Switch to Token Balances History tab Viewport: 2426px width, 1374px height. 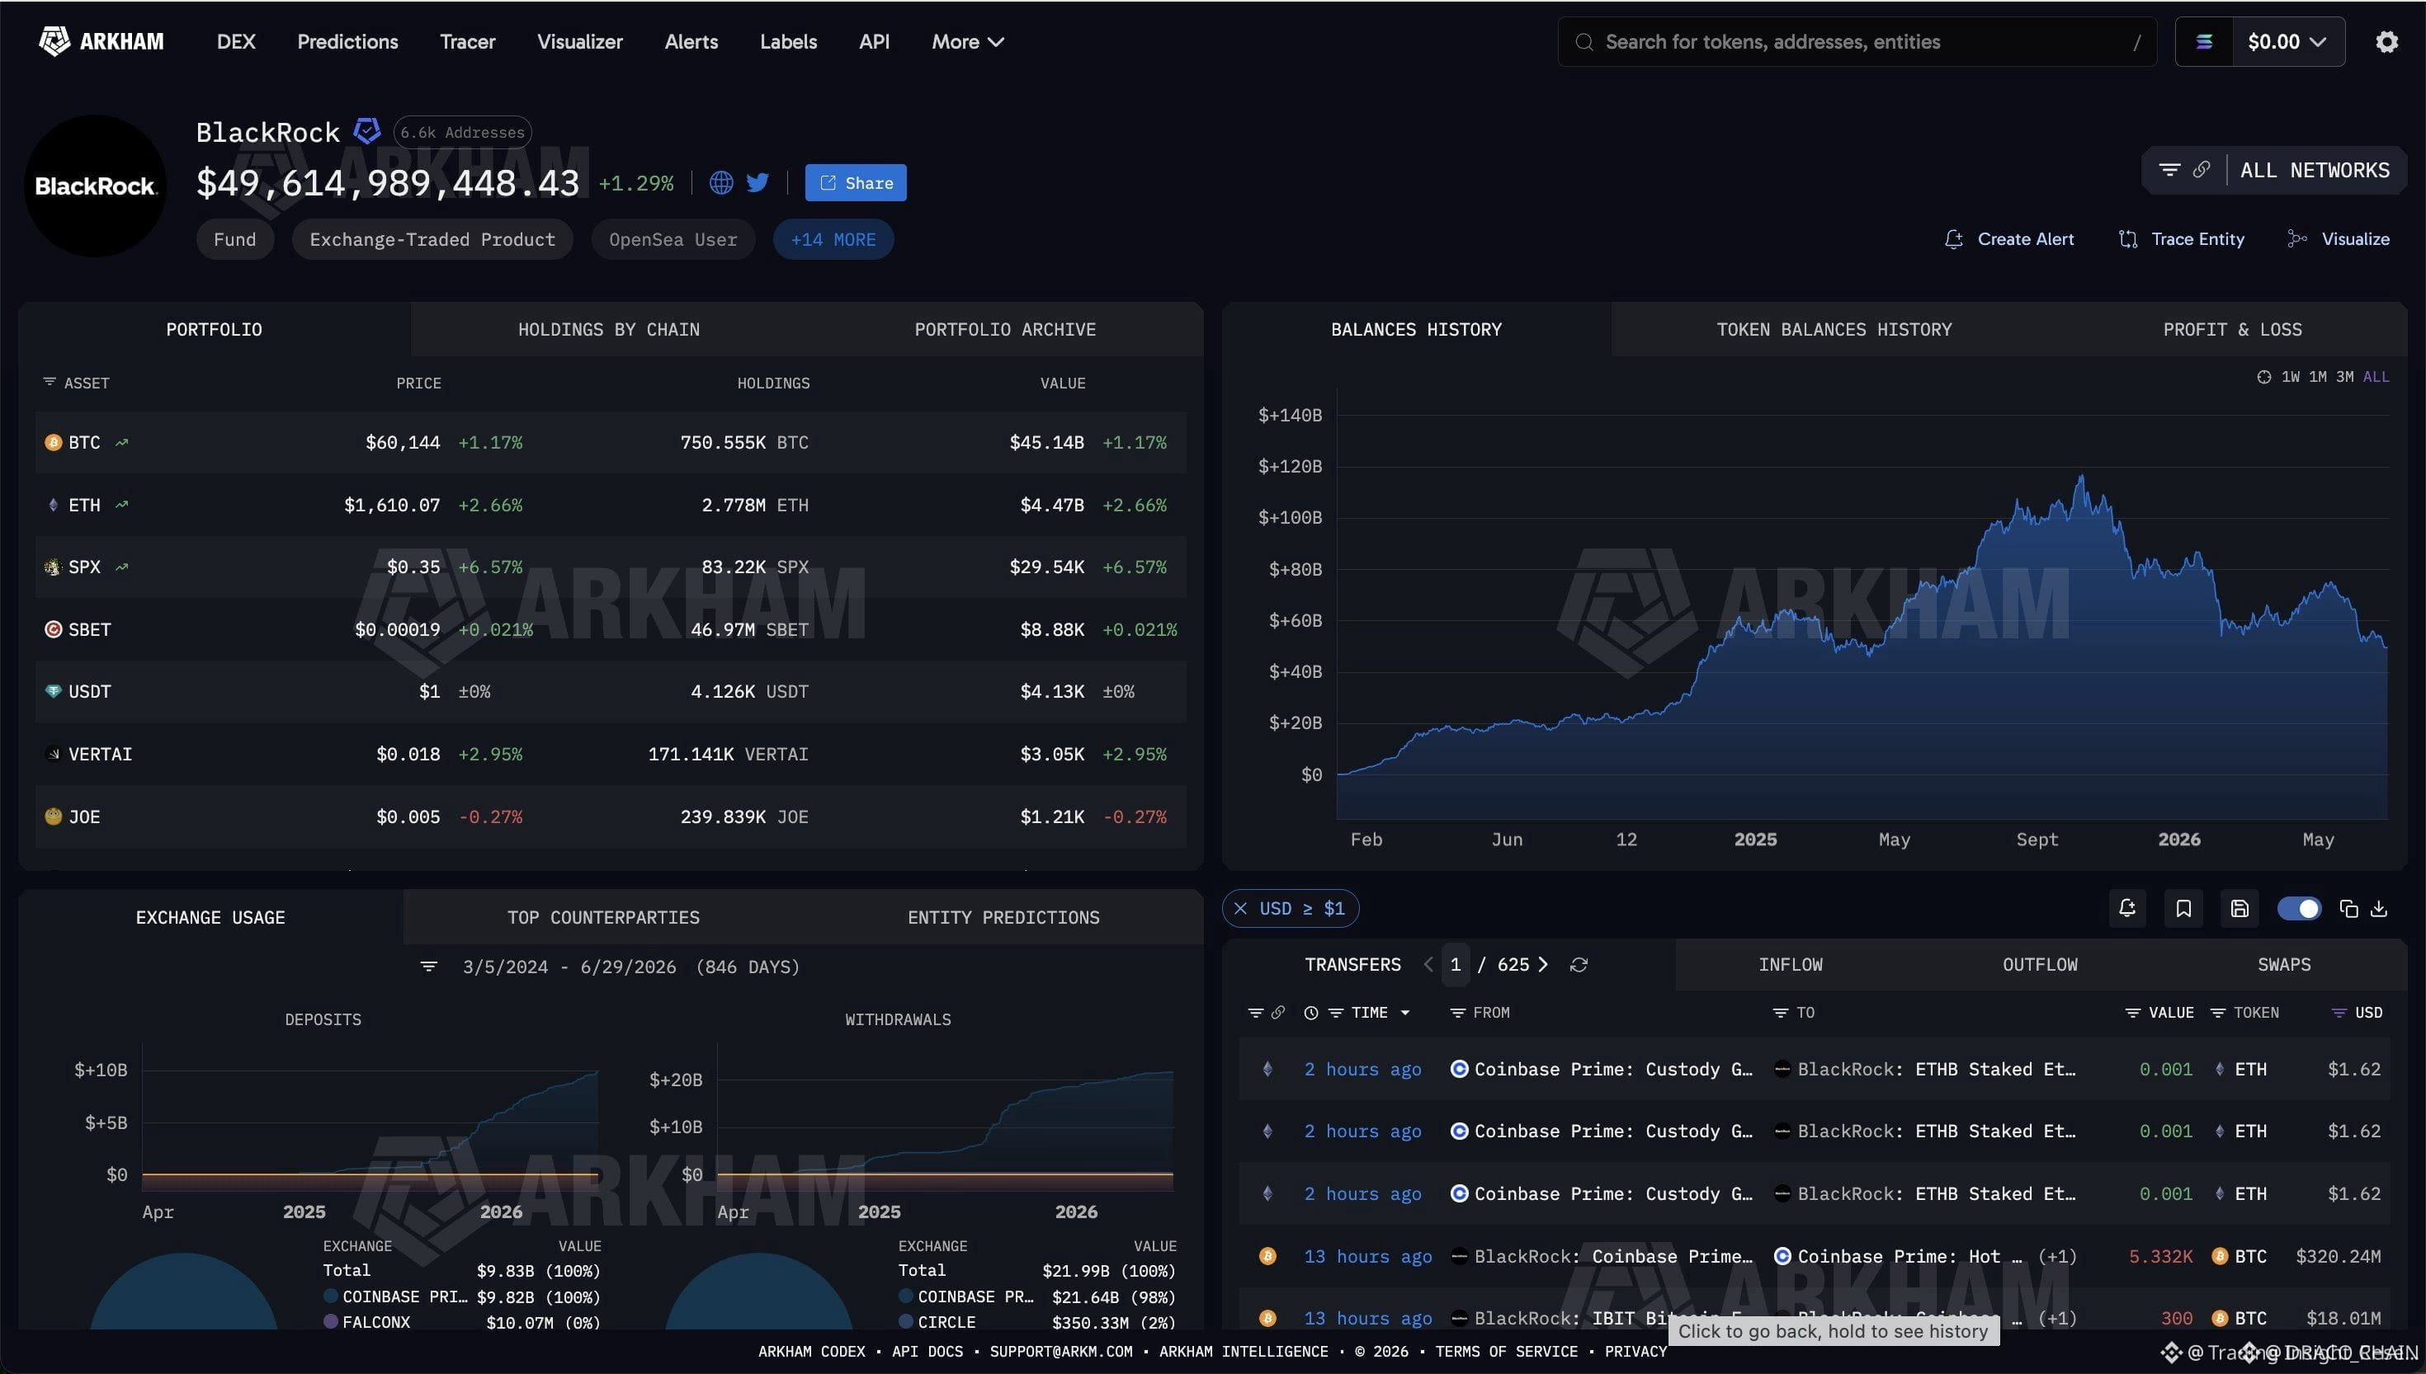click(x=1834, y=329)
